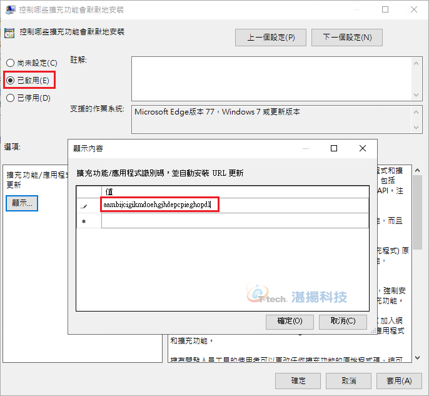
Task: Click the asterisk new-row header
Action: pos(89,221)
